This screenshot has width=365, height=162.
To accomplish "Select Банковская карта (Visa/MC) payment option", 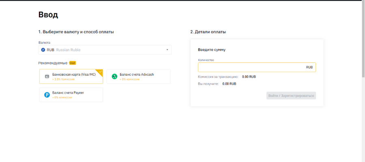I will (71, 77).
